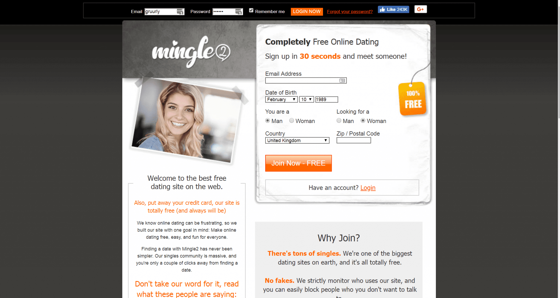Click the Zip Postal Code input field
This screenshot has height=298, width=560.
tap(354, 140)
